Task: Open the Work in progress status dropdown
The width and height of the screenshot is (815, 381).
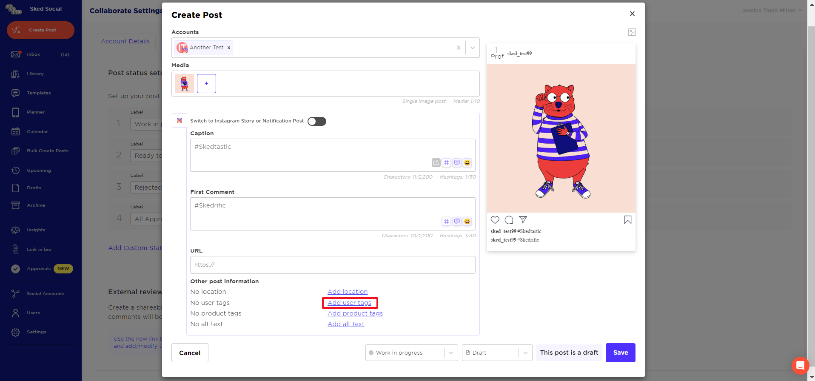Action: coord(411,353)
